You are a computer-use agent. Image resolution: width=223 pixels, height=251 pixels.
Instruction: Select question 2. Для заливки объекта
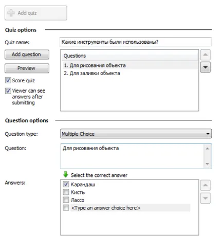pyautogui.click(x=129, y=73)
